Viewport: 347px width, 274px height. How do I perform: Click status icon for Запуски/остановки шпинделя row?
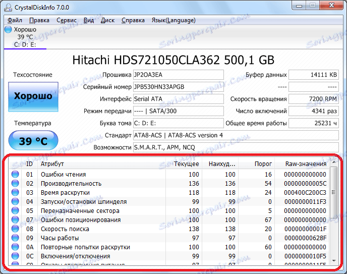(15, 202)
